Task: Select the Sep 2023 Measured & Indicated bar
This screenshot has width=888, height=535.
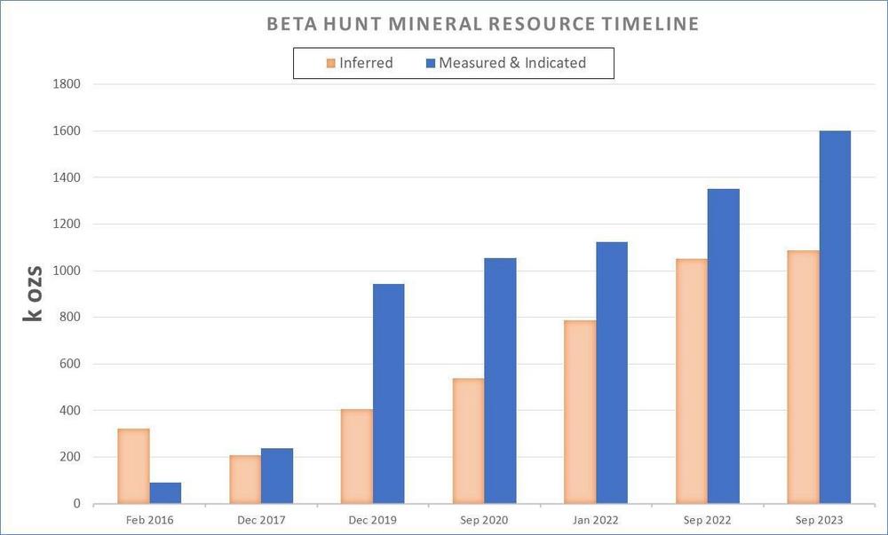Action: [x=835, y=317]
